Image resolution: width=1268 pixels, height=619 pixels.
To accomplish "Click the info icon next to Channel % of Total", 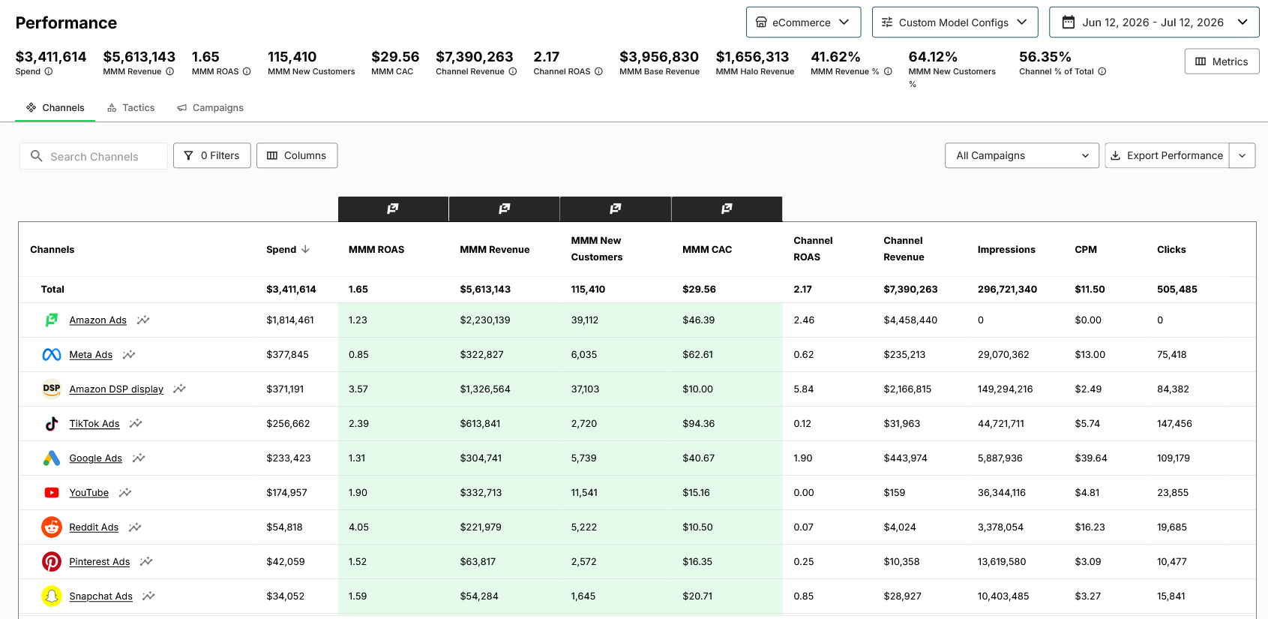I will pos(1102,72).
